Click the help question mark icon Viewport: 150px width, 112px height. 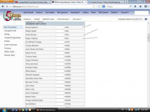145,19
